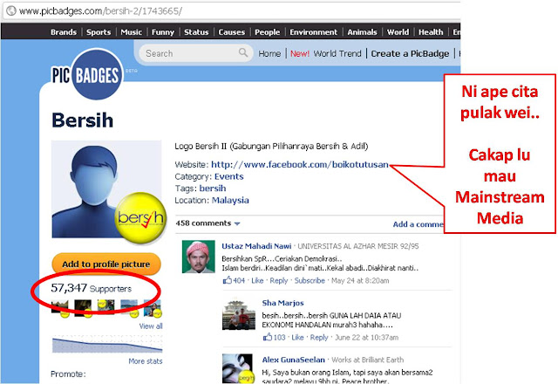Viewport: 558px width, 384px height.
Task: Click the globe icon in address bar
Action: pos(11,10)
